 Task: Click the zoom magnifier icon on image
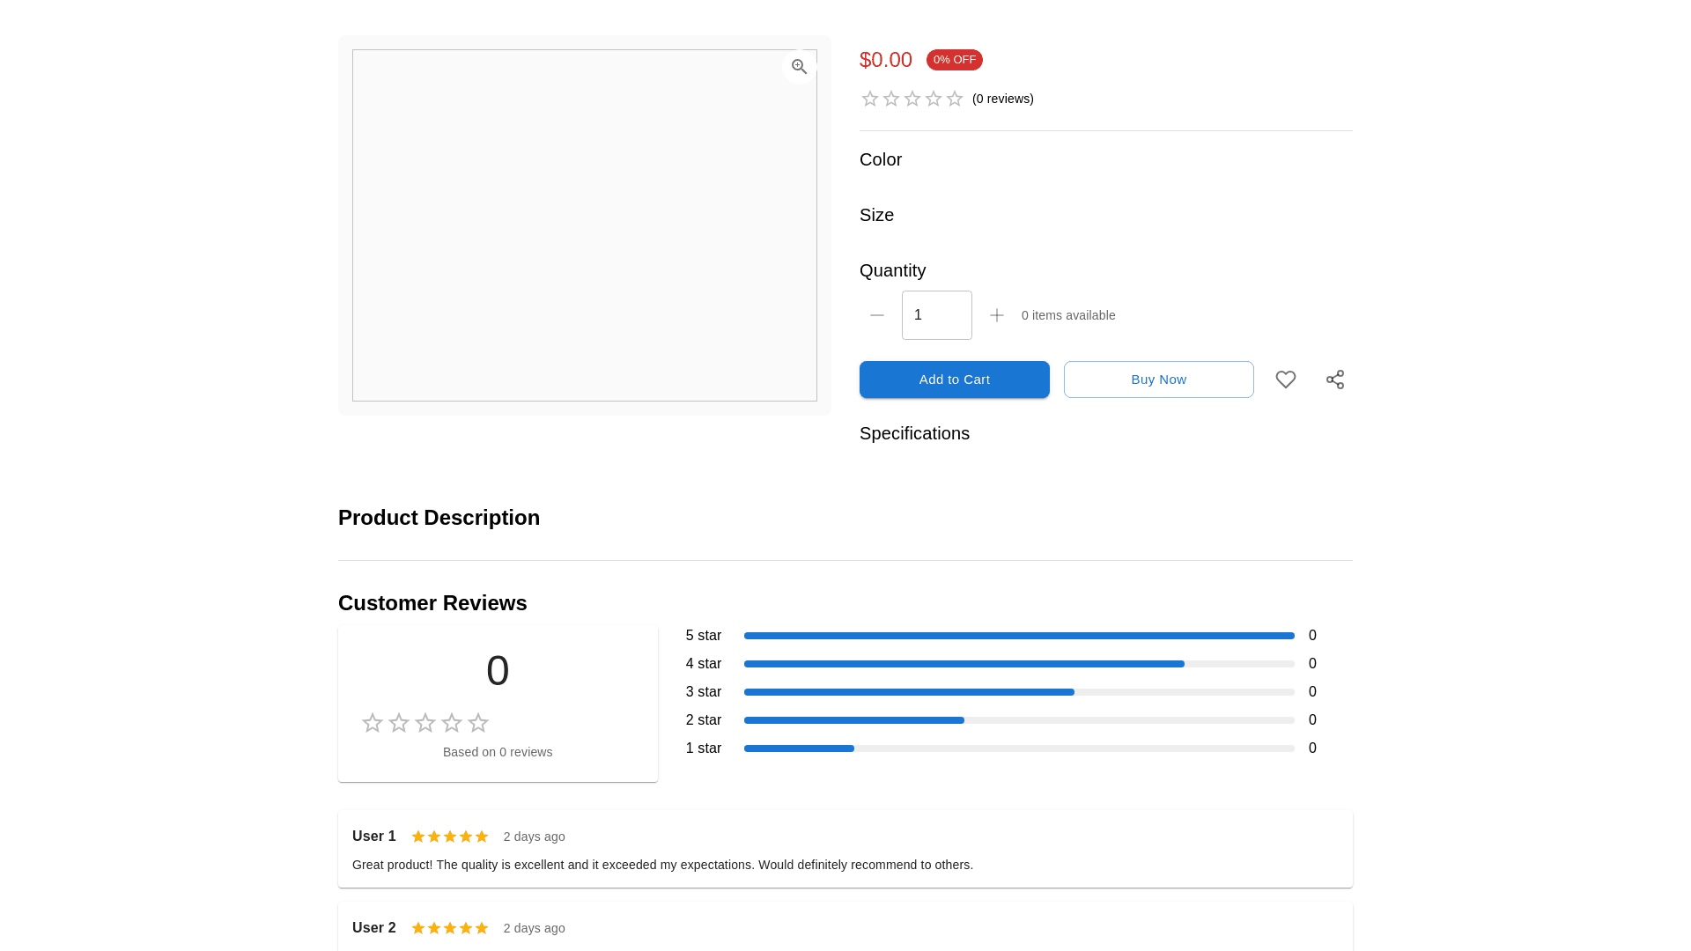(x=799, y=67)
